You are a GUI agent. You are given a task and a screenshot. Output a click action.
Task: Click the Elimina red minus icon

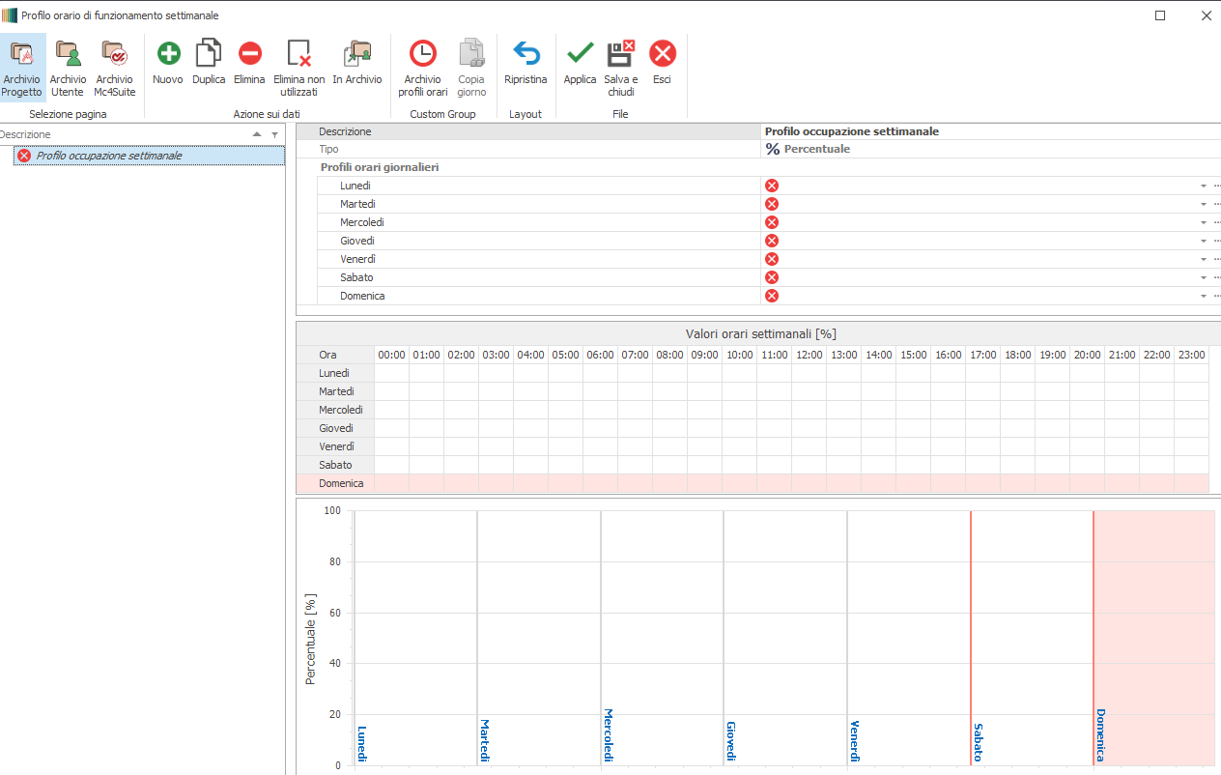(249, 54)
